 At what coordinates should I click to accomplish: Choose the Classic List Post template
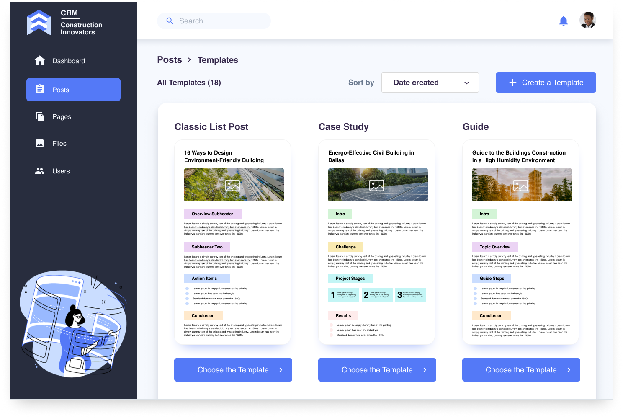[x=233, y=370]
